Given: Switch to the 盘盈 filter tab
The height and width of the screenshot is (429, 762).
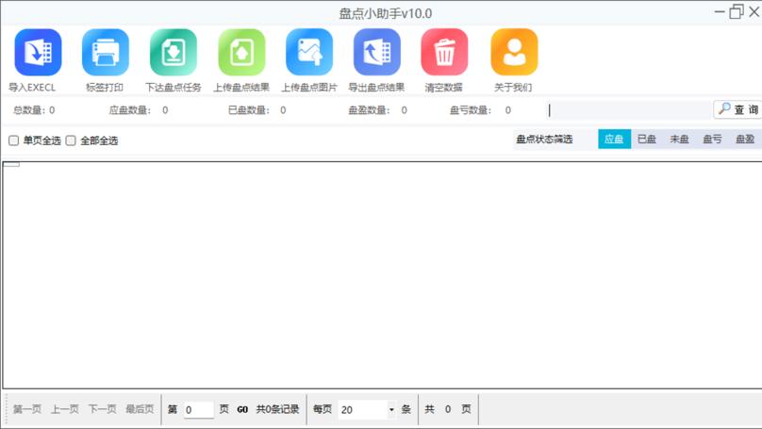Looking at the screenshot, I should click(x=745, y=139).
